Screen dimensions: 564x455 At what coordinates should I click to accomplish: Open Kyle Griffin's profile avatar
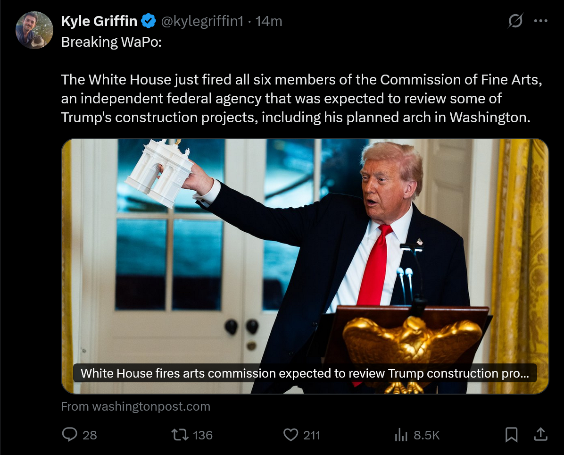(x=34, y=30)
